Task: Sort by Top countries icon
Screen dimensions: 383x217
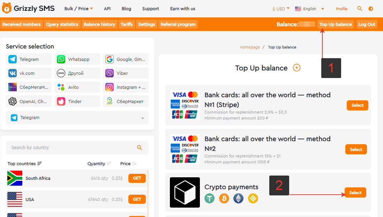Action: [x=40, y=163]
